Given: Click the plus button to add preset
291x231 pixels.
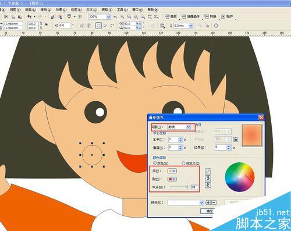Looking at the screenshot, I should coord(208,202).
